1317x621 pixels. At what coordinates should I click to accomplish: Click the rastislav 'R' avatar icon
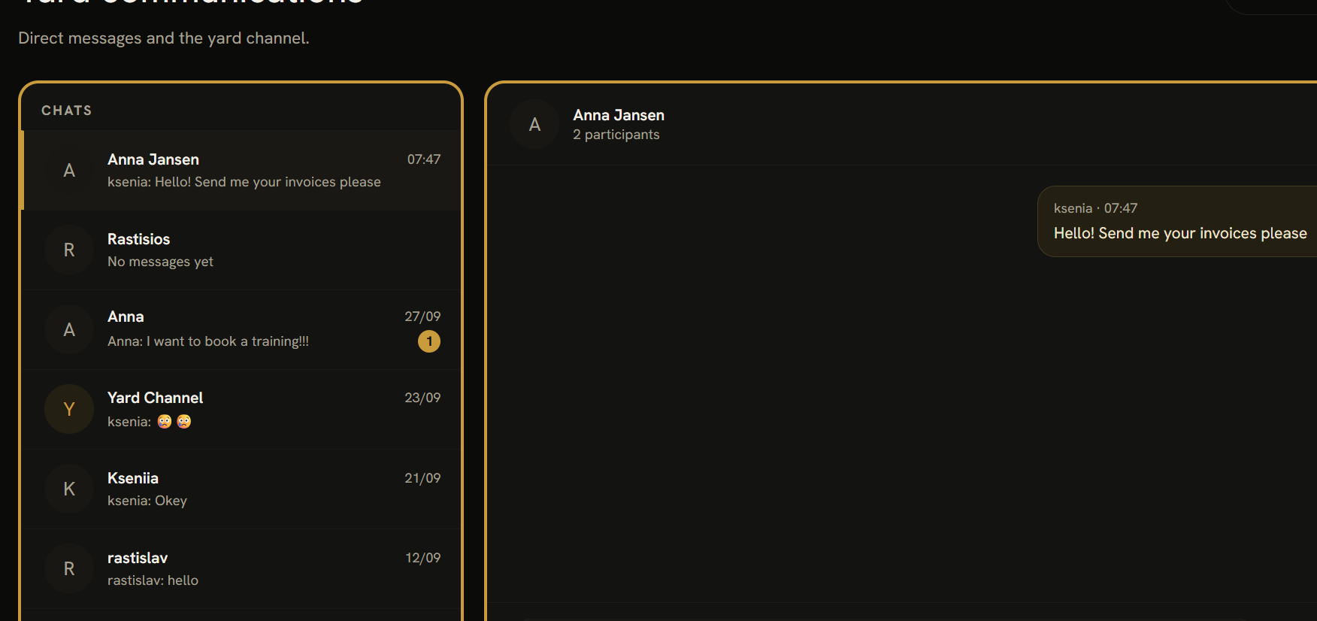pos(69,568)
